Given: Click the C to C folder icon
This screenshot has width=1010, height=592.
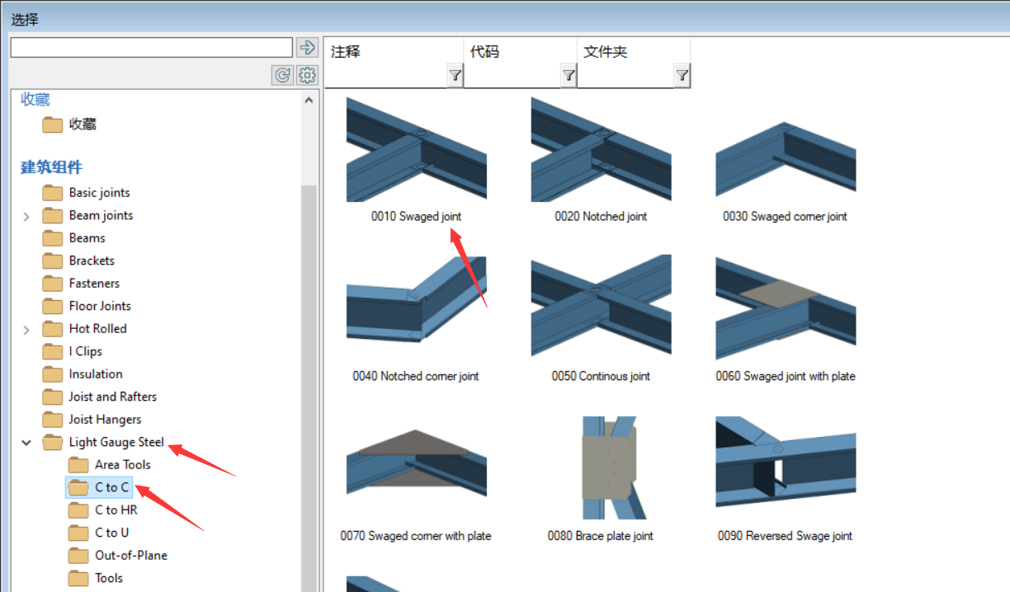Looking at the screenshot, I should (78, 487).
